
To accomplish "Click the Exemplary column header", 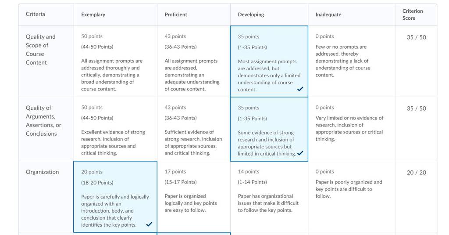I will coord(93,14).
